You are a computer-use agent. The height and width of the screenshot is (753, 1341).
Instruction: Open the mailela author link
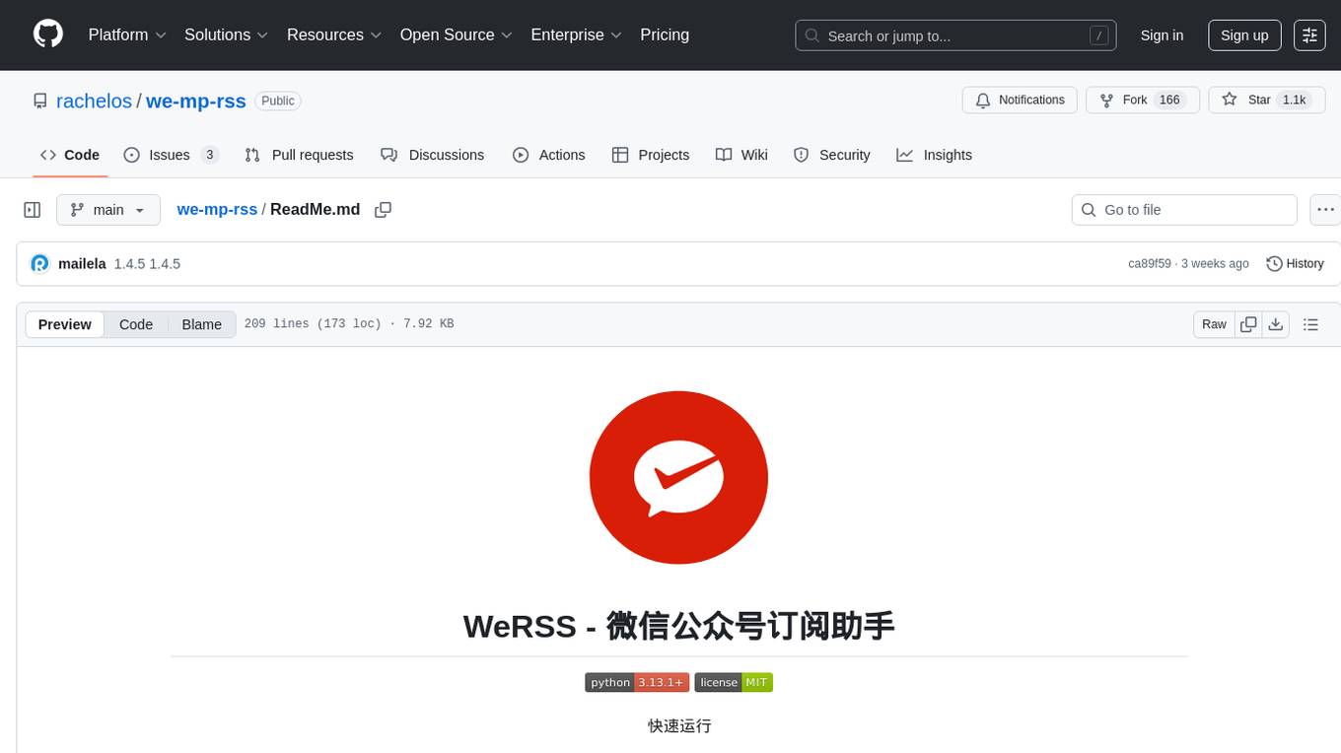(82, 264)
